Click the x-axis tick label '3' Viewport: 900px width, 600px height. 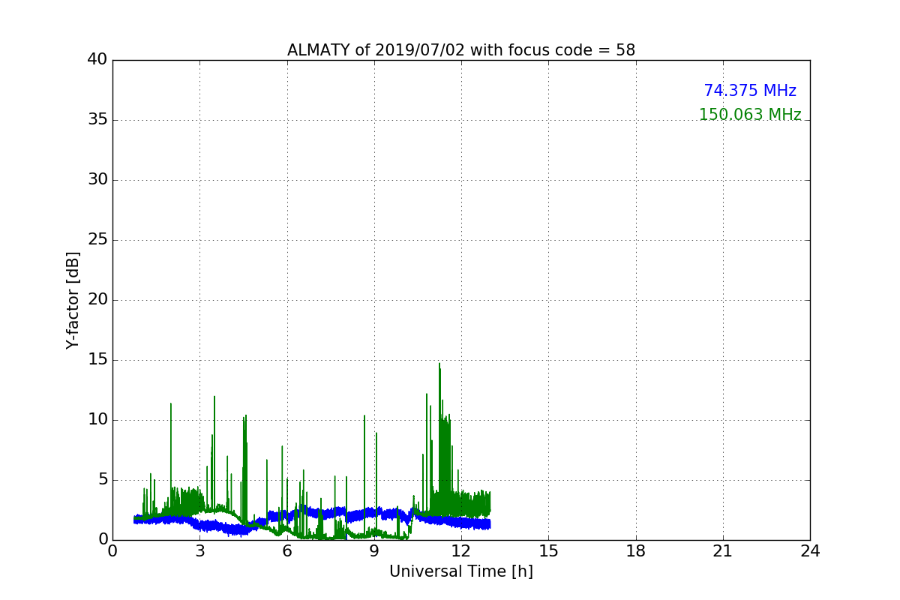199,551
